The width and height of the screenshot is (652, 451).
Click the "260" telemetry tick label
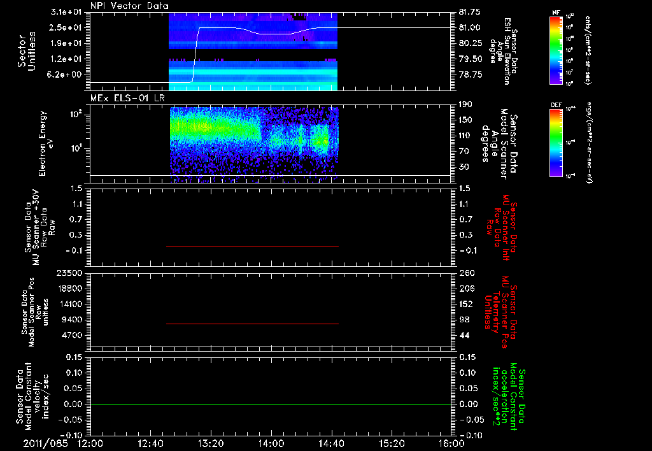click(466, 273)
